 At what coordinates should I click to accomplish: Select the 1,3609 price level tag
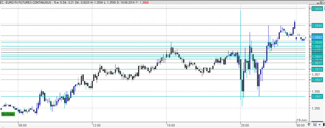click(x=317, y=9)
